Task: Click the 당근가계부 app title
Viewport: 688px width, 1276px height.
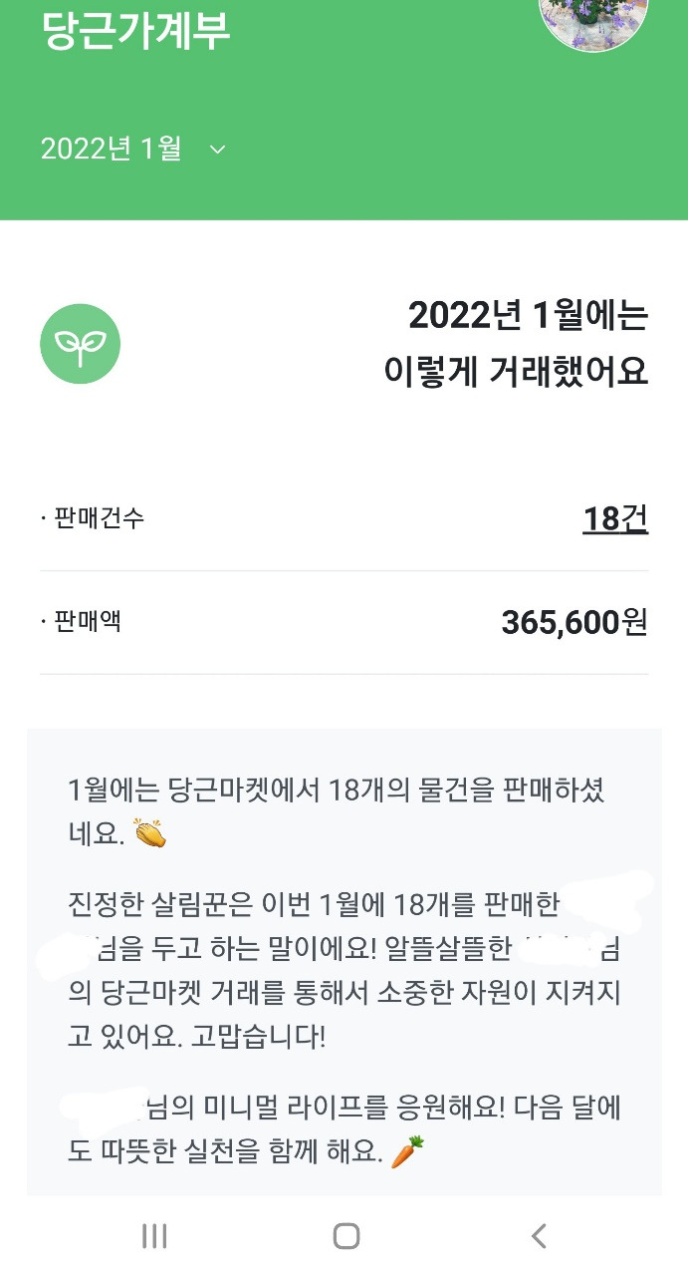Action: (135, 30)
